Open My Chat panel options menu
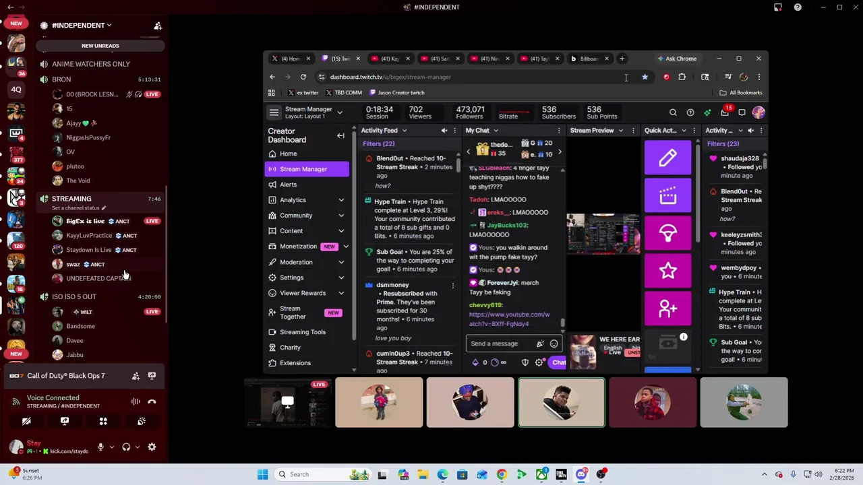Image resolution: width=863 pixels, height=485 pixels. tap(559, 130)
